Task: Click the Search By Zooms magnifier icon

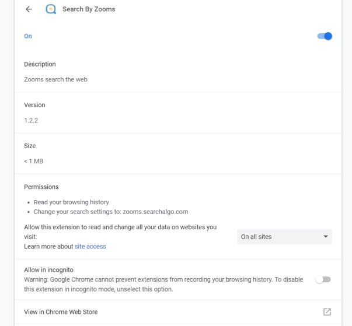Action: pyautogui.click(x=51, y=10)
